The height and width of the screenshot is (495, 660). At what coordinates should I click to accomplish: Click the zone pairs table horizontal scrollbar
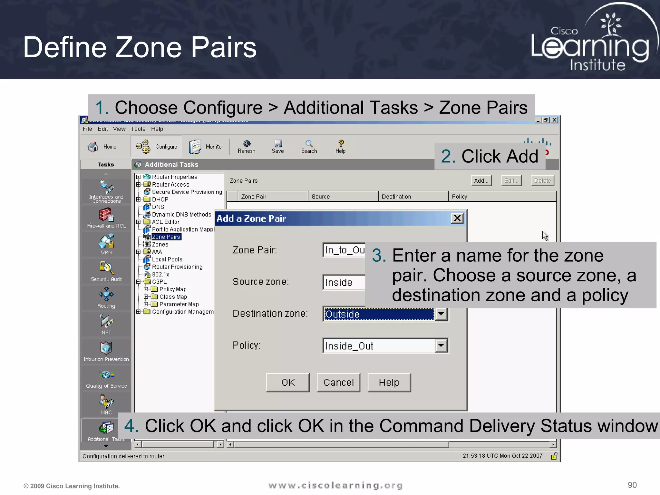coord(392,444)
